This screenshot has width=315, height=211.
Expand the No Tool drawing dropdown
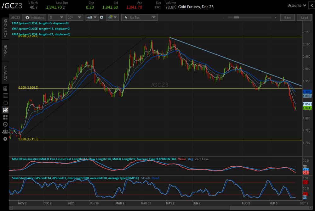[140, 18]
